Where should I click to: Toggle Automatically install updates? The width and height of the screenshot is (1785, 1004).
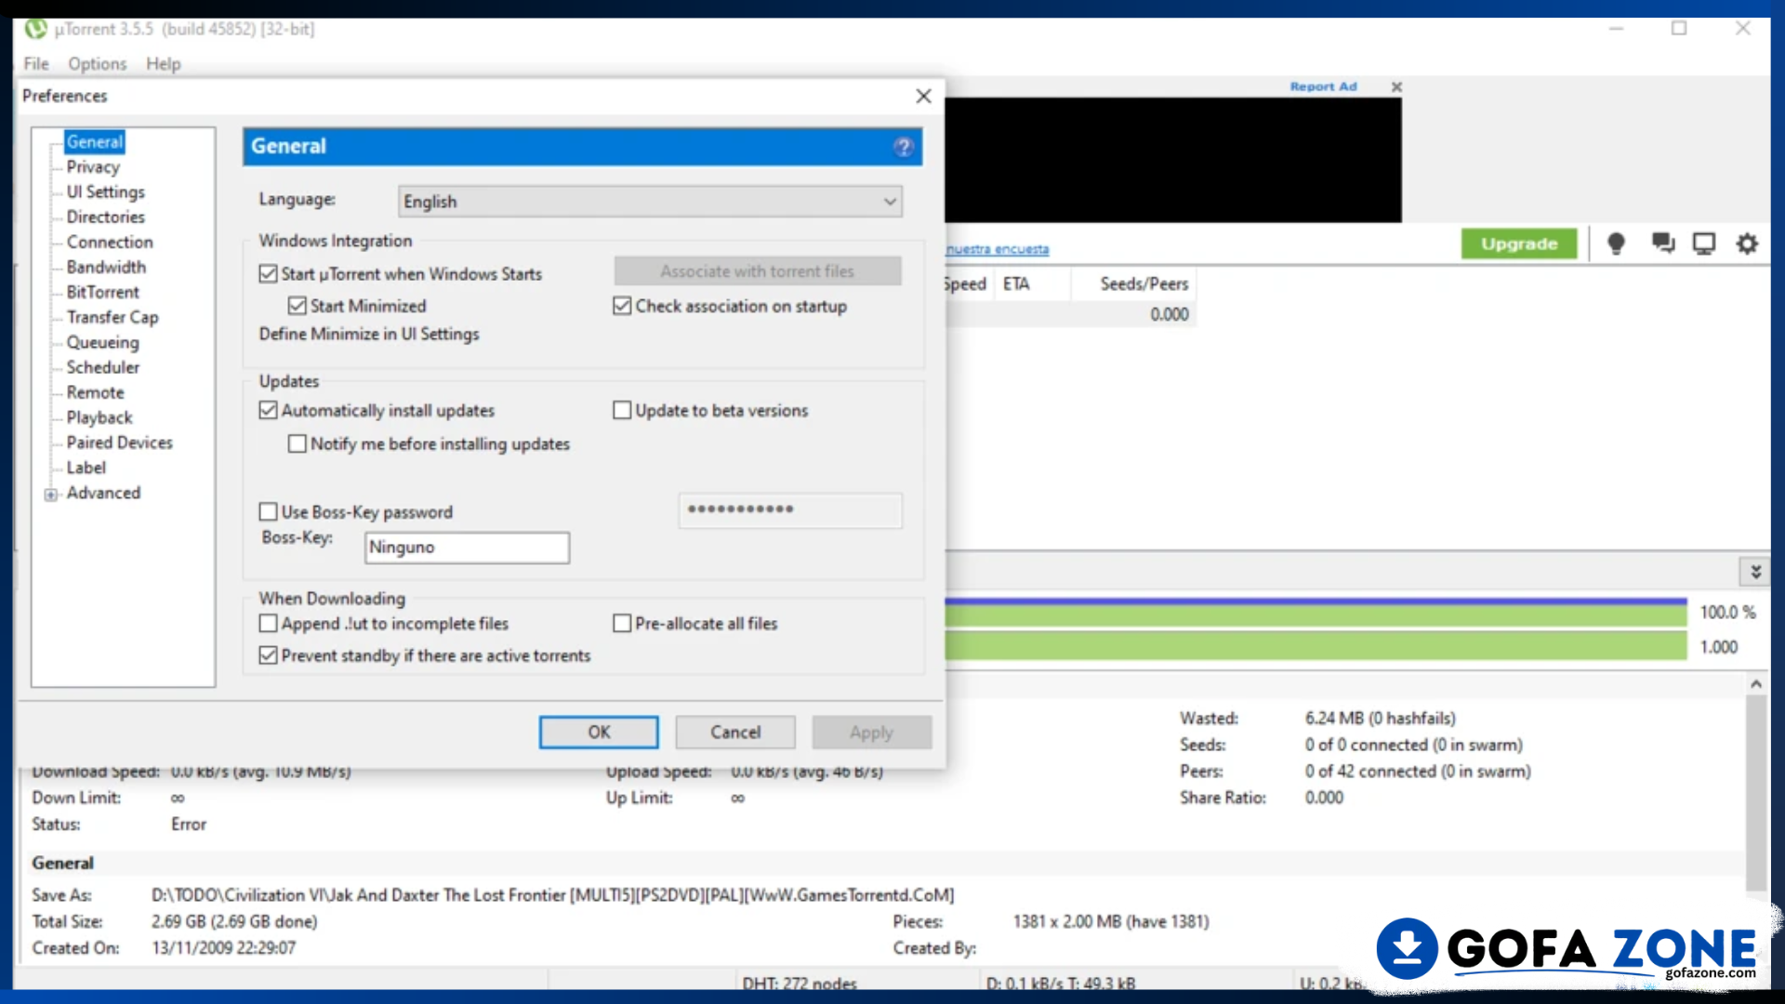tap(268, 410)
